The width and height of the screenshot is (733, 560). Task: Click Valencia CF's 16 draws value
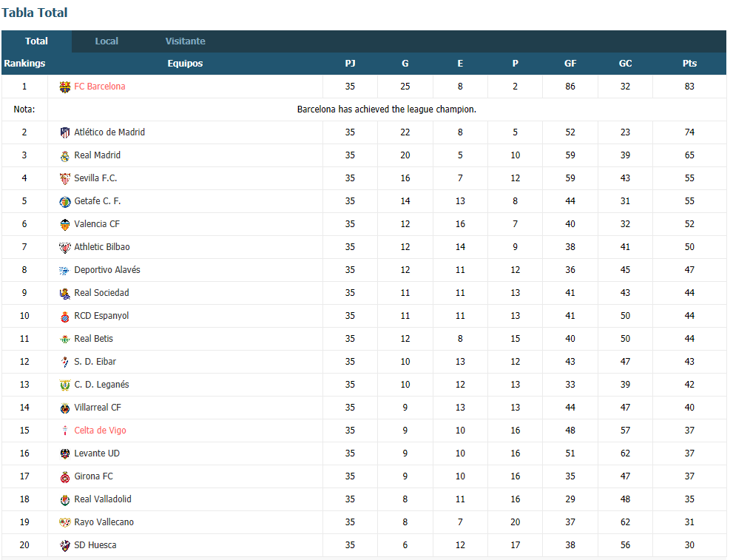(x=461, y=223)
